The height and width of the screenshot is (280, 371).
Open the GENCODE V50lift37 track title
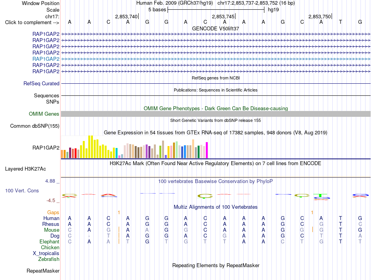[x=216, y=28]
